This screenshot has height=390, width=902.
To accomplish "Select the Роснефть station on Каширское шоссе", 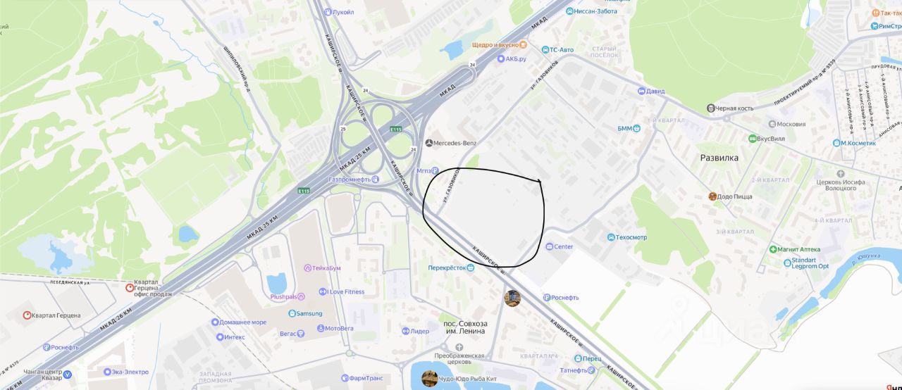I will point(547,297).
